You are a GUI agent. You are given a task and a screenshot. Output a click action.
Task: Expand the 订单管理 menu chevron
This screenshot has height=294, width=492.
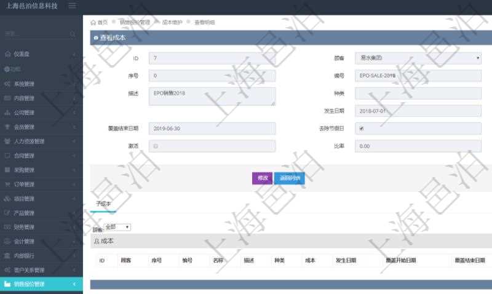pyautogui.click(x=74, y=185)
